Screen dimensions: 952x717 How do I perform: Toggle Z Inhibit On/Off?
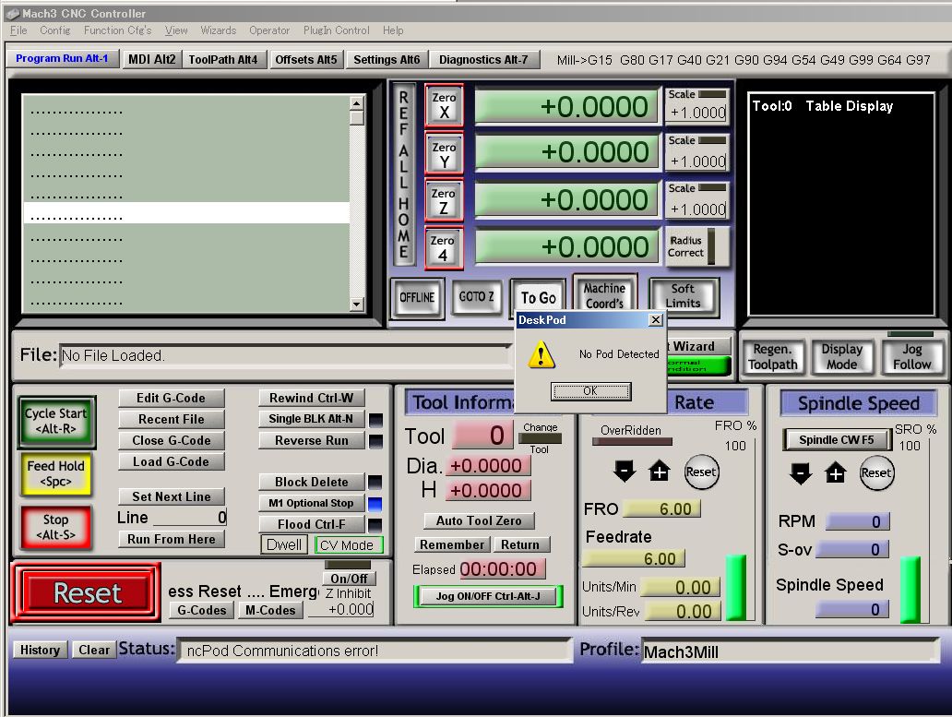(x=349, y=579)
